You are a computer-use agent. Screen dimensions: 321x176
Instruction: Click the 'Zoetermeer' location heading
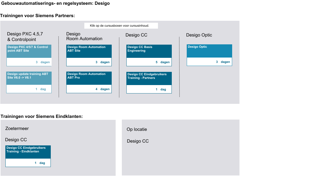[17, 129]
